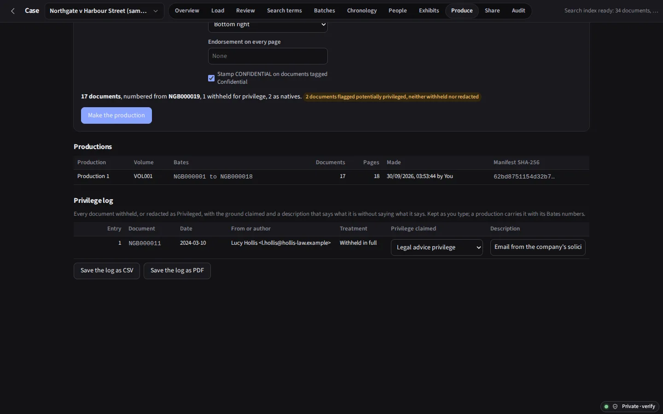Click the Made date 30/09/2026 cell

pos(420,177)
